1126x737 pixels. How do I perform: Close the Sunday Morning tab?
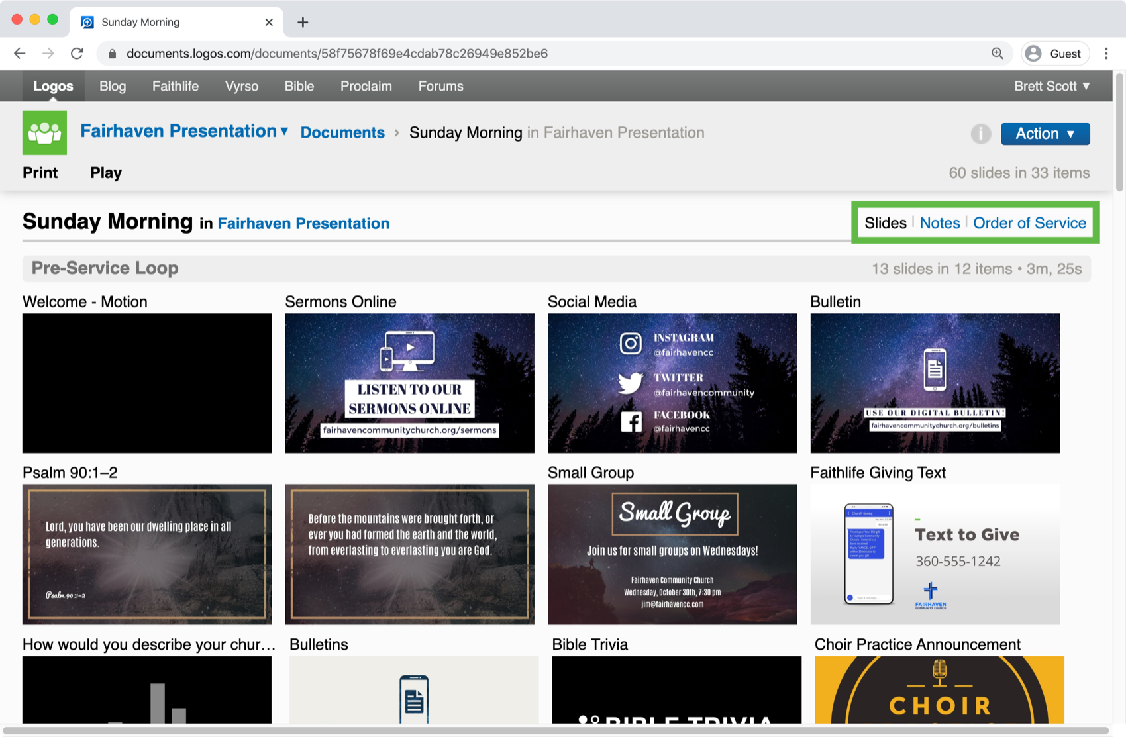point(269,22)
